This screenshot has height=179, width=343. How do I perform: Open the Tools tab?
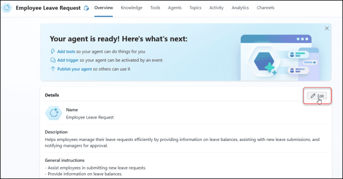[155, 8]
